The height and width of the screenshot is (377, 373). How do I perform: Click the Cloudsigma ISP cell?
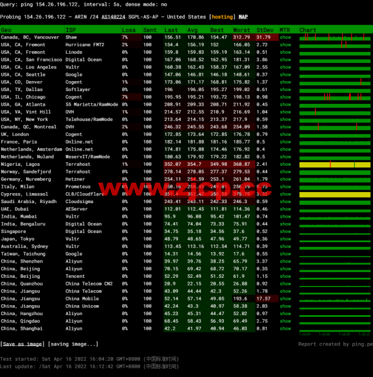point(79,201)
